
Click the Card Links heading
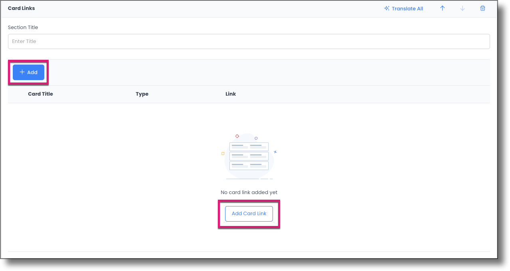click(21, 8)
